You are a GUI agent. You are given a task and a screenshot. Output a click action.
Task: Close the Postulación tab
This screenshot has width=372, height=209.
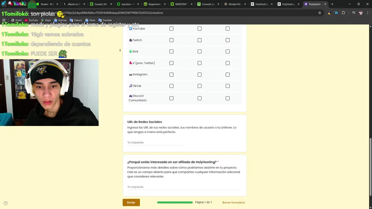tap(325, 4)
